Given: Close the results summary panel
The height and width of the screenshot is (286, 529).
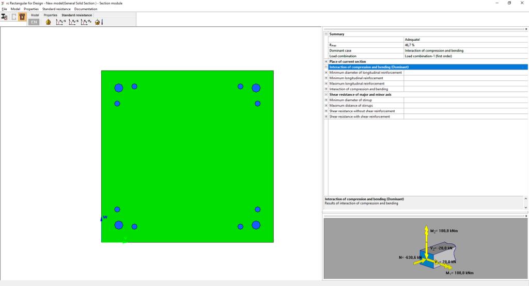Looking at the screenshot, I should pyautogui.click(x=526, y=29).
